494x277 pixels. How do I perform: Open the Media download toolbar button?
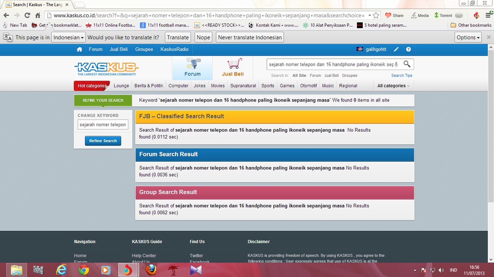pyautogui.click(x=420, y=15)
